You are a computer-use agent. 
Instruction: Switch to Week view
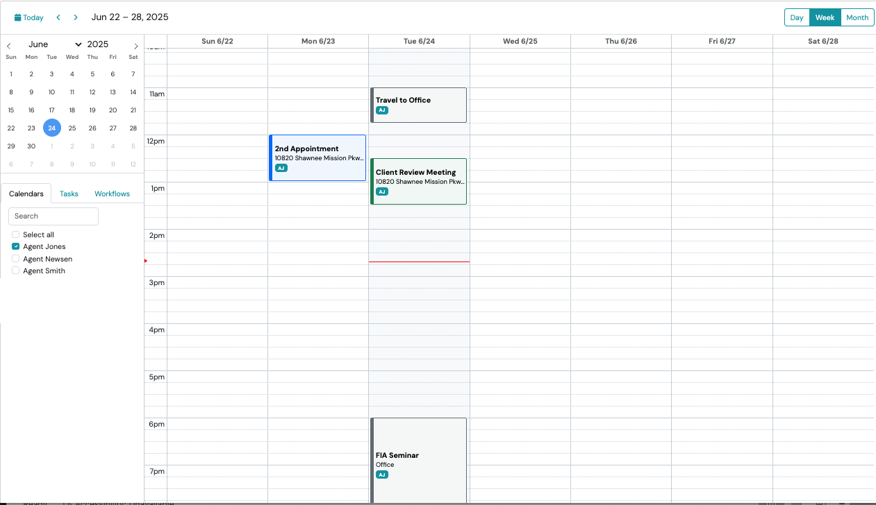[825, 17]
